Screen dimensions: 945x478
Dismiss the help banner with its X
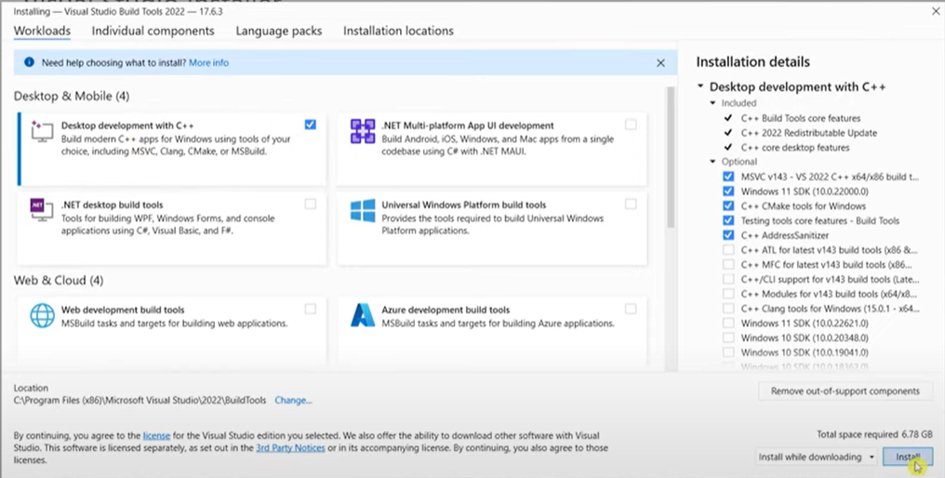click(660, 62)
